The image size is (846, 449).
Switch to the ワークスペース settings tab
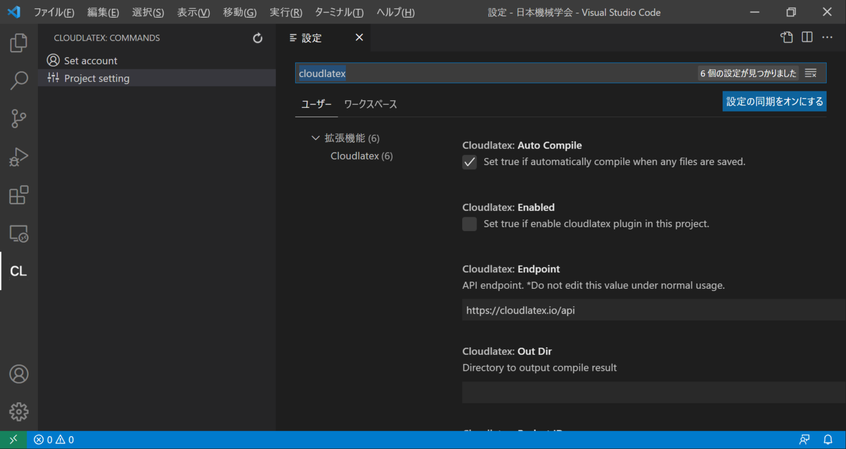371,104
